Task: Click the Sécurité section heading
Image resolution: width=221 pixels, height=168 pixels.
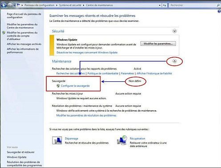Action: [58, 31]
